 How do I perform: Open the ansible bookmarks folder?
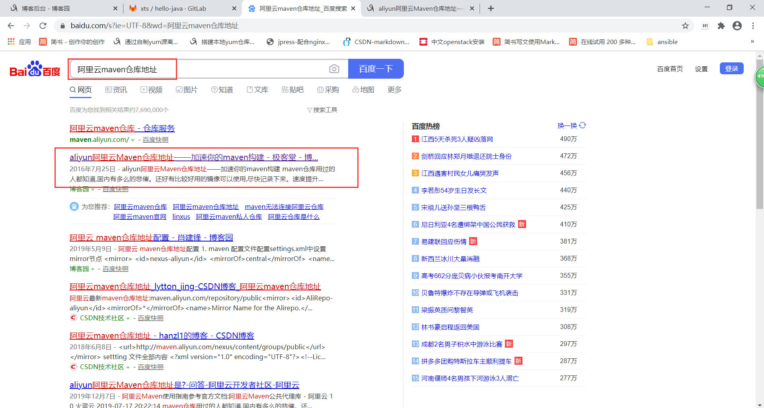click(662, 42)
